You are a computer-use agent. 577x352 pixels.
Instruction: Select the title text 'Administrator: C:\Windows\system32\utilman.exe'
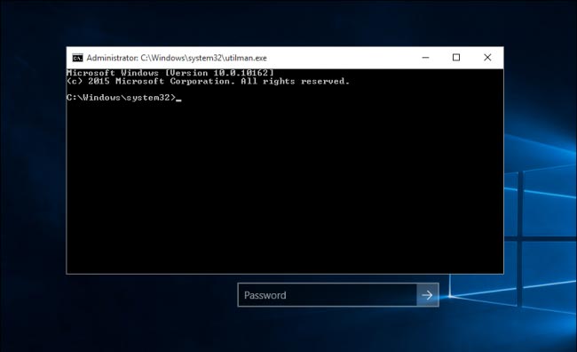coord(177,58)
